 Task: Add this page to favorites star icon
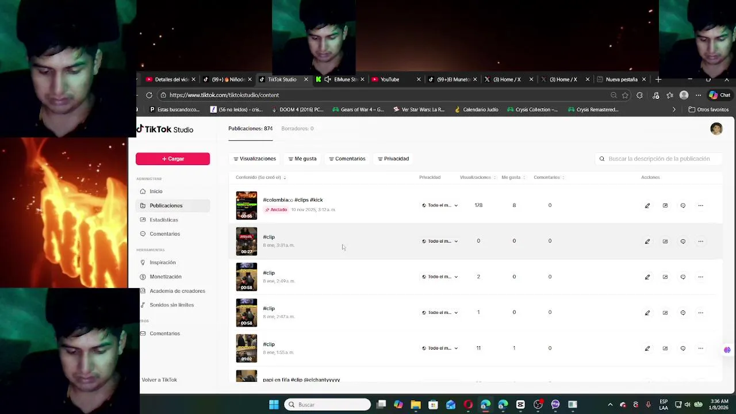[x=625, y=95]
